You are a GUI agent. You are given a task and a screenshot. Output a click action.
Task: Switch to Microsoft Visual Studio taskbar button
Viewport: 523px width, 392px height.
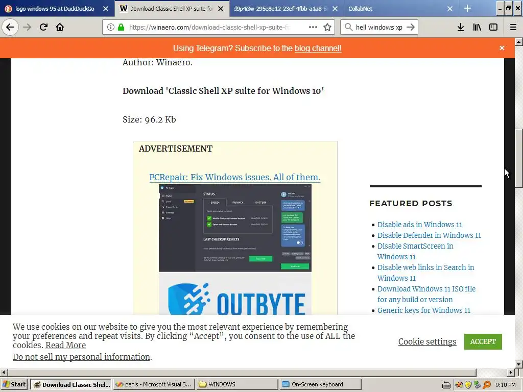click(153, 385)
